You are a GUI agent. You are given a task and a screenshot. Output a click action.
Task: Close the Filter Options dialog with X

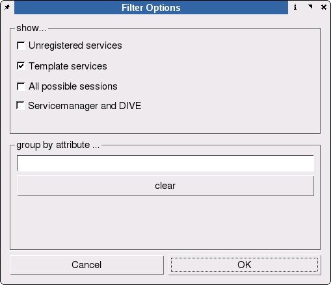point(324,7)
